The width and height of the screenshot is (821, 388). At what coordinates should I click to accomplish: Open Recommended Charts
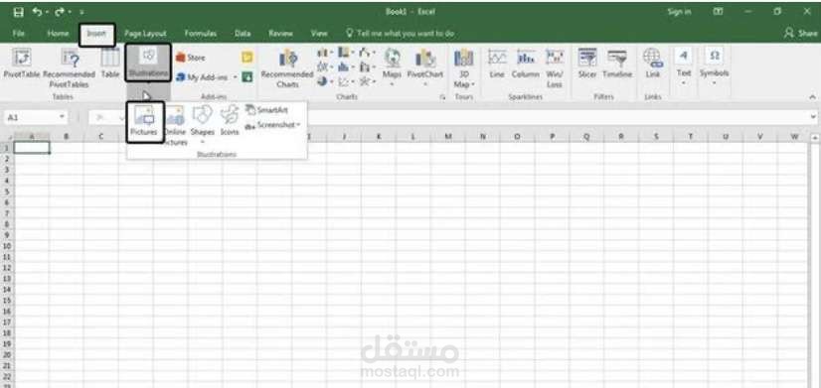pos(287,68)
